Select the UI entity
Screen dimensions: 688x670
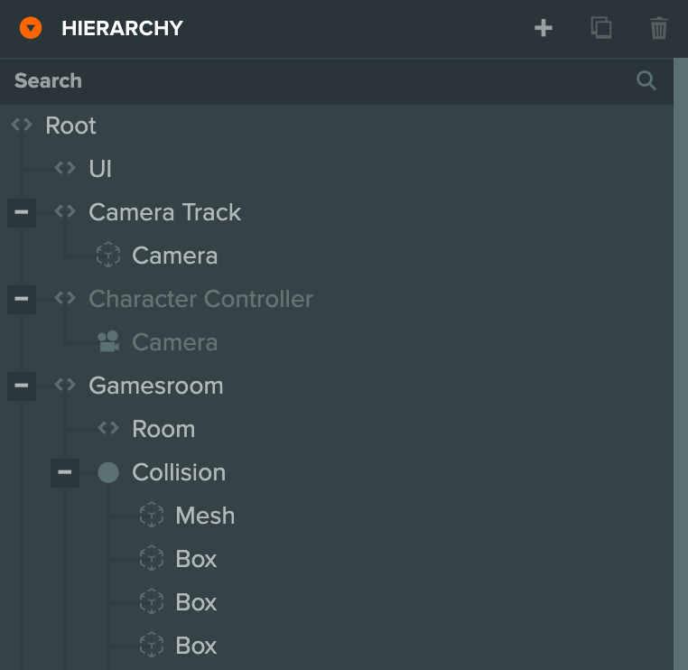coord(100,169)
